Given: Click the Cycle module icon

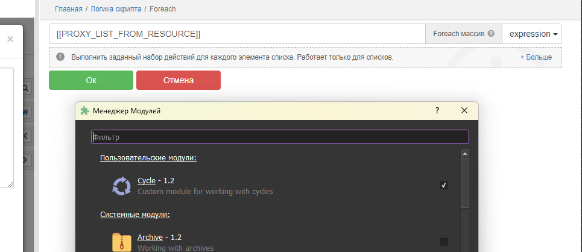Looking at the screenshot, I should click(122, 186).
